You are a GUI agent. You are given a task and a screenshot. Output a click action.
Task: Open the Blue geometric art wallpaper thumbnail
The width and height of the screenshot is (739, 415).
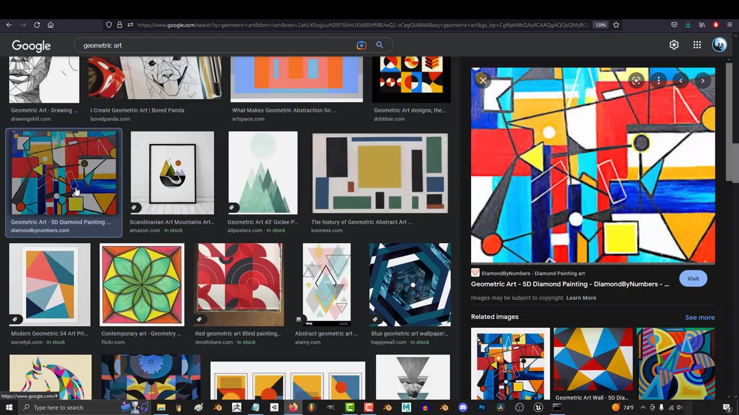[x=410, y=285]
